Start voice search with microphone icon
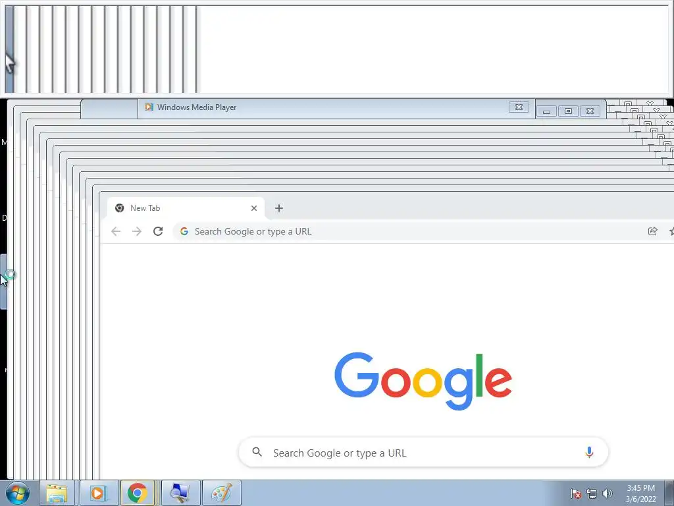The width and height of the screenshot is (674, 506). coord(589,453)
